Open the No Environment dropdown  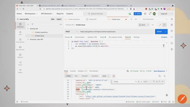pyautogui.click(x=155, y=19)
